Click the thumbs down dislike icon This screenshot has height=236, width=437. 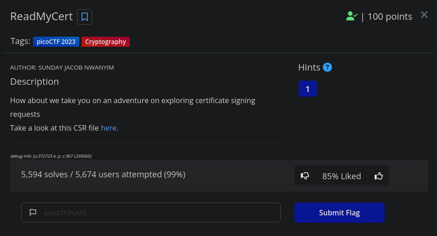point(305,176)
